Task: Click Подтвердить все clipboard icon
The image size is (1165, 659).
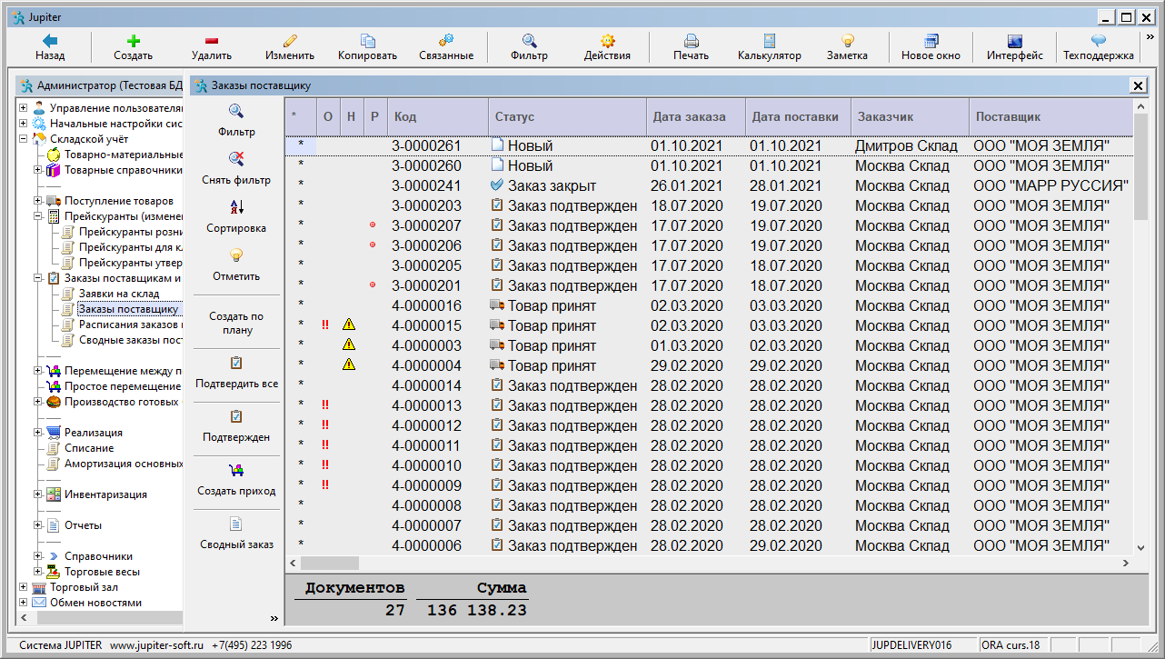Action: tap(236, 363)
